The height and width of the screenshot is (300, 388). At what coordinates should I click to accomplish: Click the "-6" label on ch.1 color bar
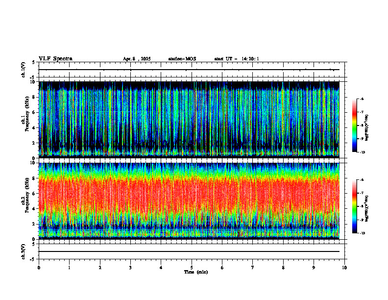click(x=362, y=99)
